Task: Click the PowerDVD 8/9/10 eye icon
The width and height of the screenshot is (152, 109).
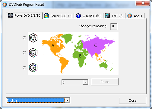Action: (x=11, y=15)
